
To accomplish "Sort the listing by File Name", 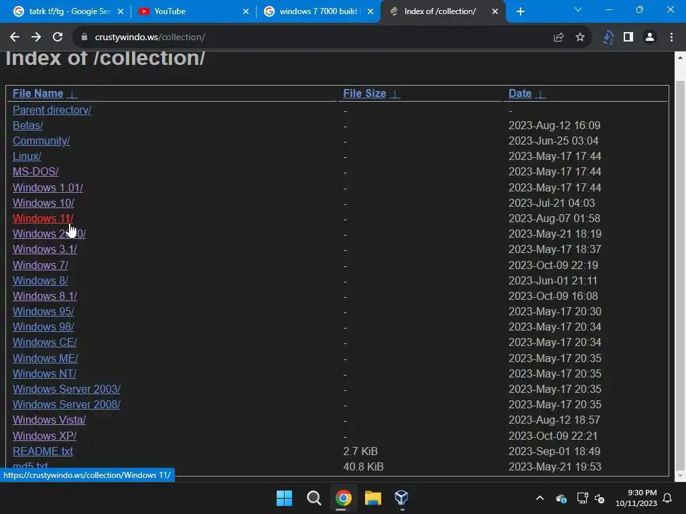I will coord(38,94).
